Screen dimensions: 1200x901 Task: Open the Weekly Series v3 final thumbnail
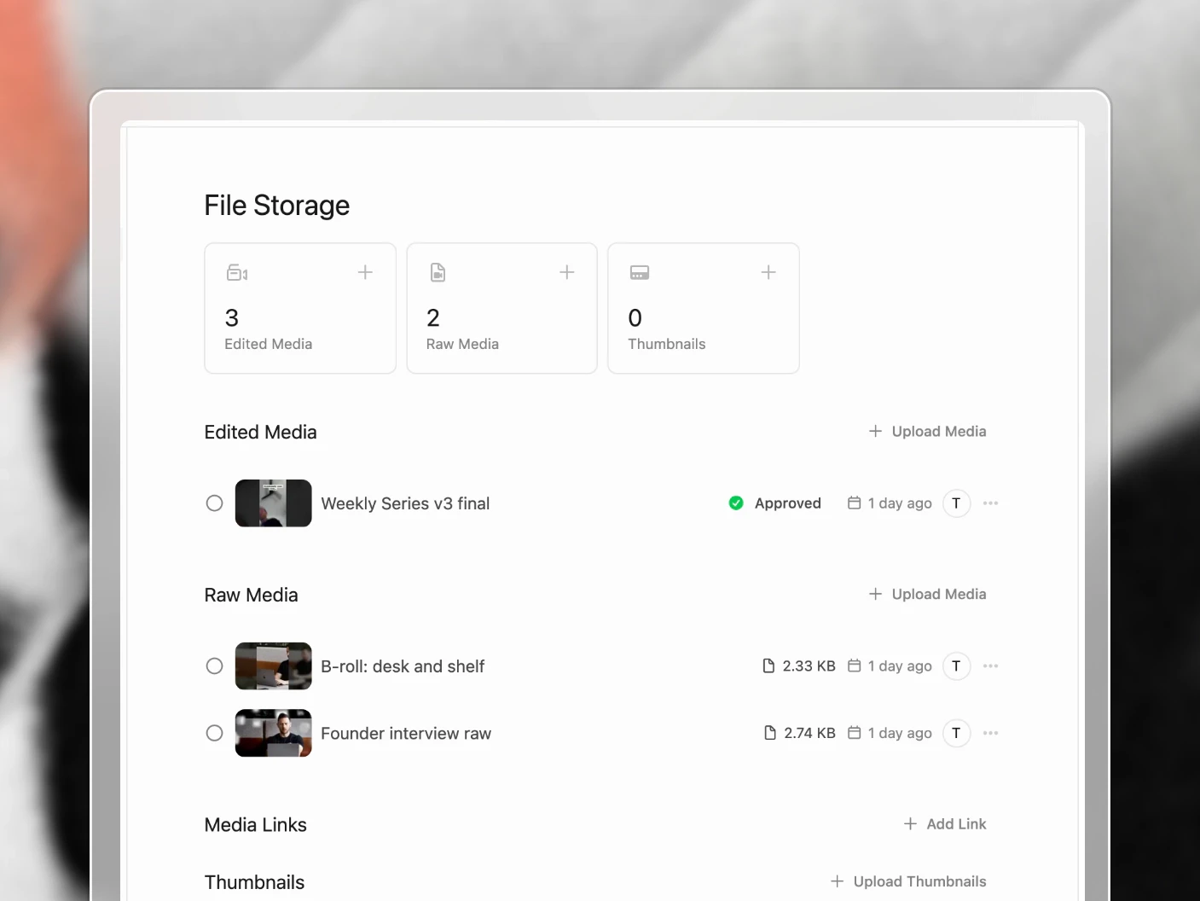(x=273, y=503)
